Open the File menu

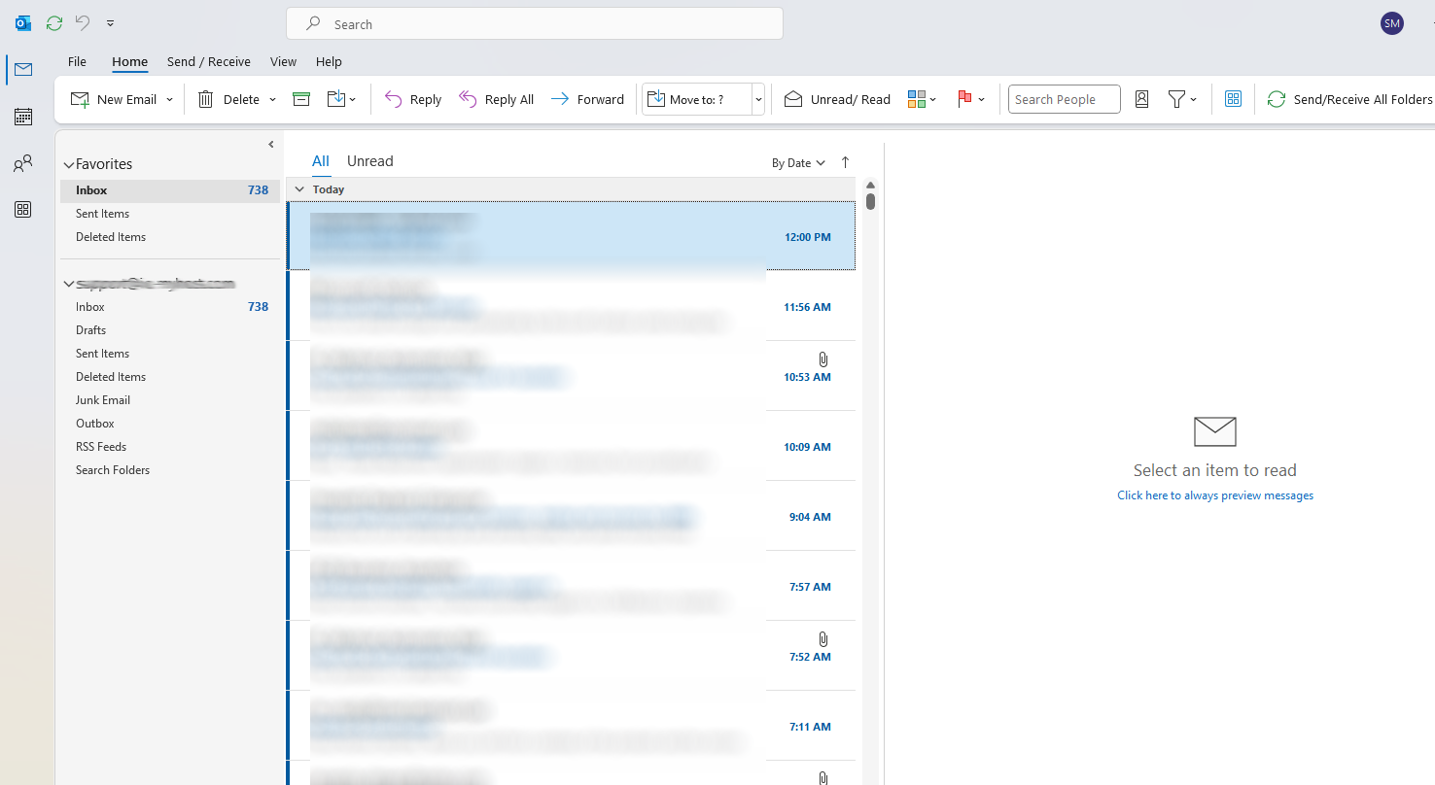tap(77, 61)
